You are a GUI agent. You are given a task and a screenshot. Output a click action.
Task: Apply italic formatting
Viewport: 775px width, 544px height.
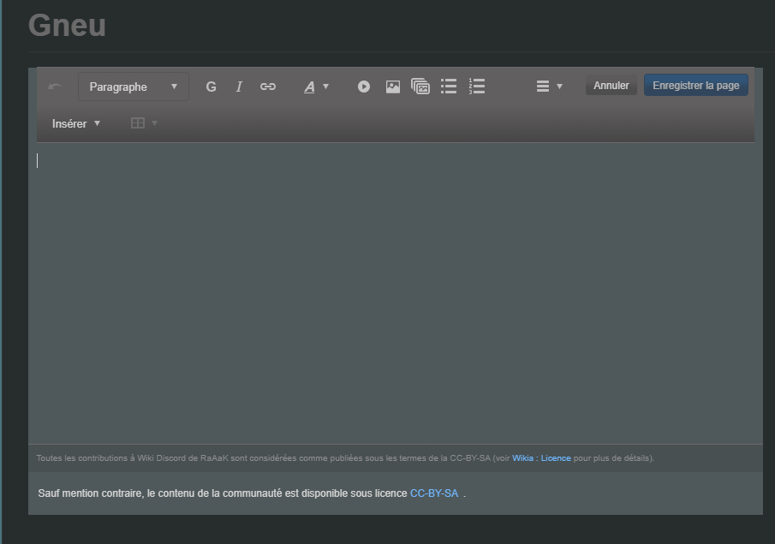point(239,86)
